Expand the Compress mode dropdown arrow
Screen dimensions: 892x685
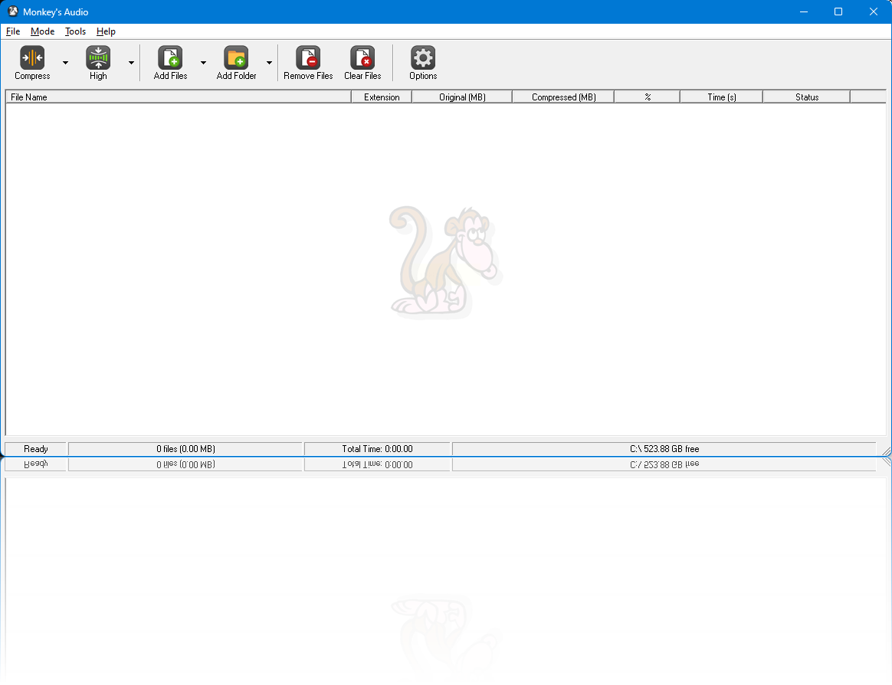[x=65, y=63]
